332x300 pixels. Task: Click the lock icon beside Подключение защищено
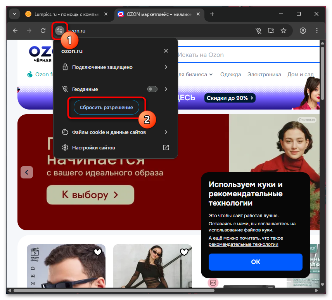click(65, 67)
